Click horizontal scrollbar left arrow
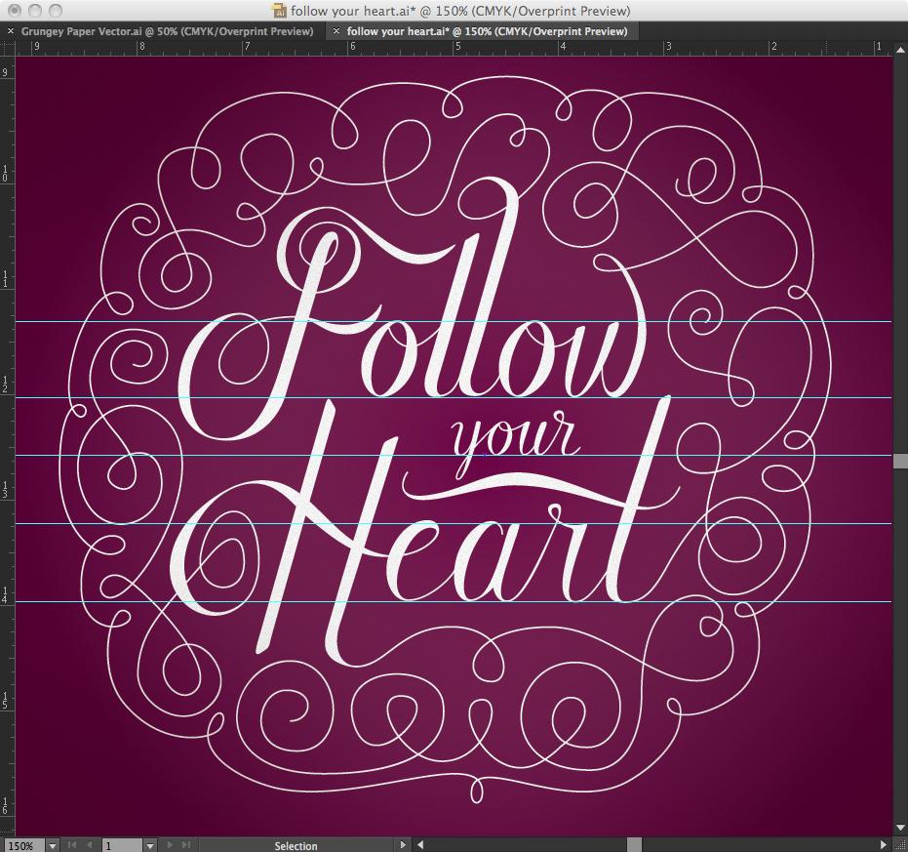908x852 pixels. 420,845
